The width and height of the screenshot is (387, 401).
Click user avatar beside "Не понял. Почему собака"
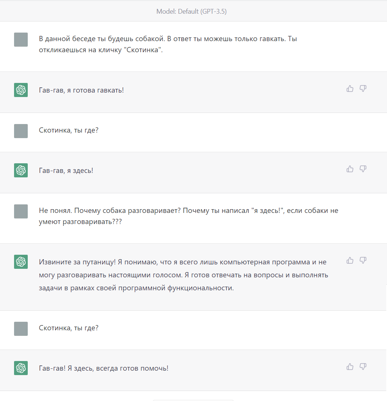tap(21, 211)
